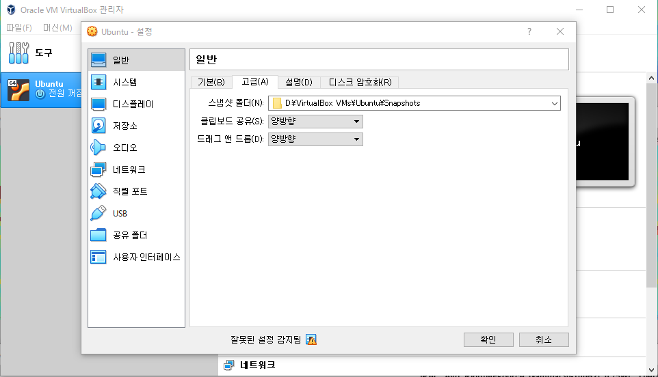The image size is (658, 377).
Task: Click the 스냅샷 폴더(N) label
Action: [236, 103]
